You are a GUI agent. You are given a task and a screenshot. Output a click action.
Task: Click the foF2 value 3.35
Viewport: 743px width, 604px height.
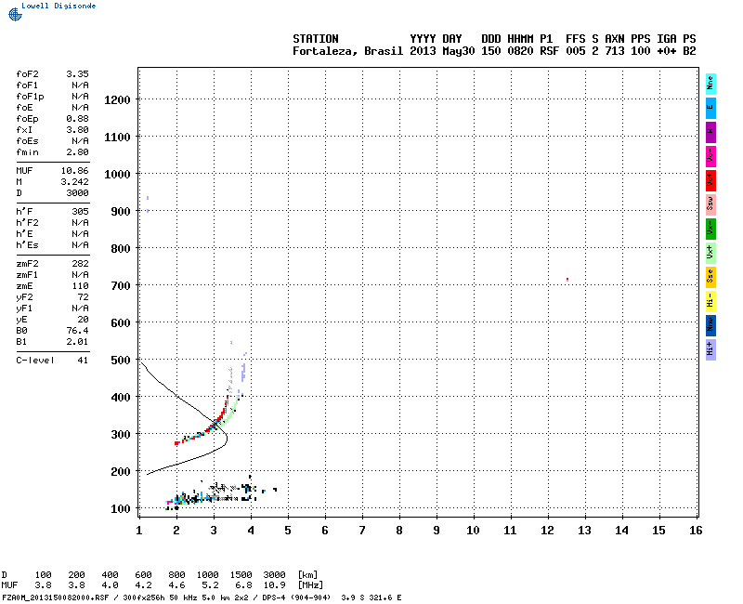pyautogui.click(x=77, y=74)
